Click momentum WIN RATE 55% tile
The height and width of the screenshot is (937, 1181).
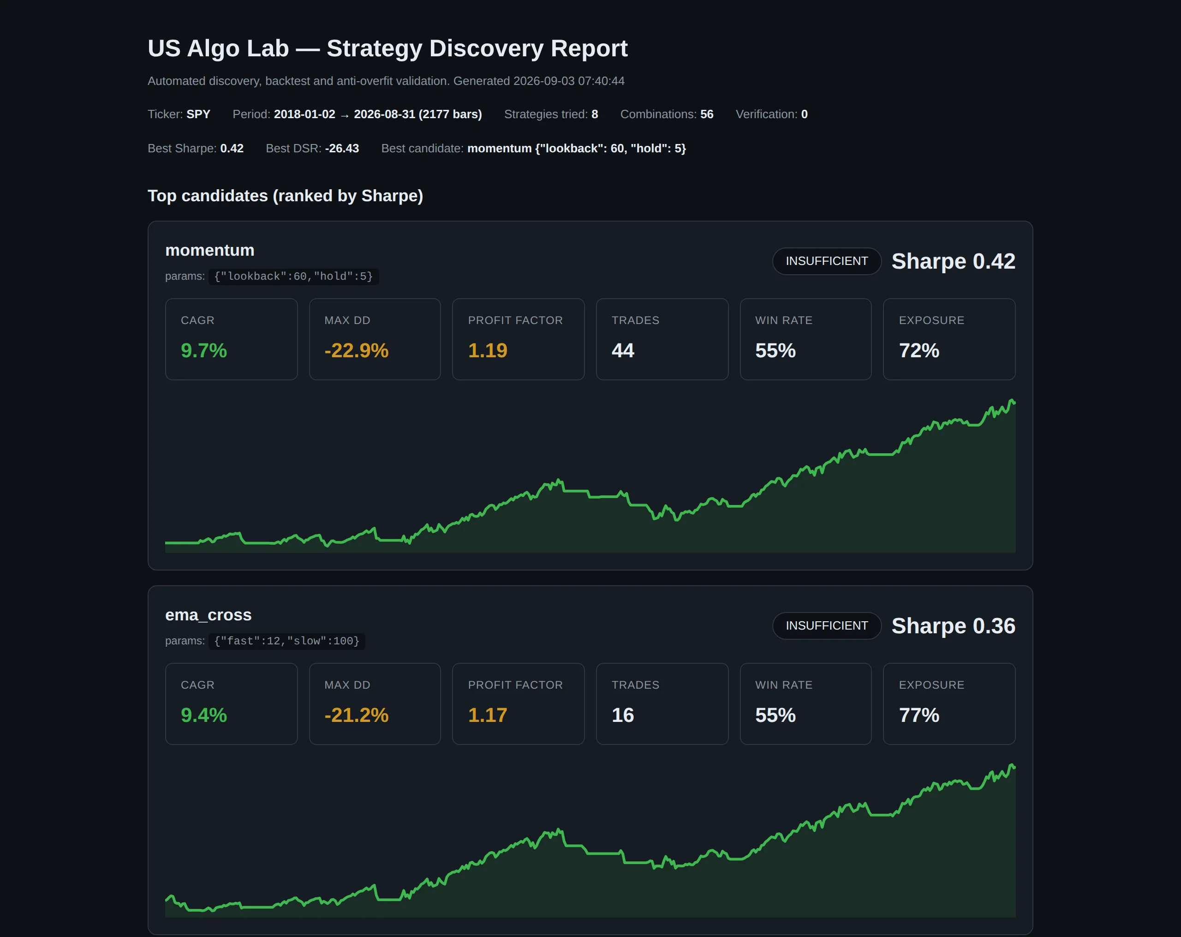pyautogui.click(x=806, y=339)
